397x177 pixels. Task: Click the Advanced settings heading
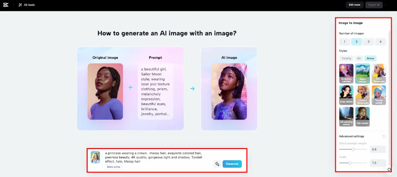click(352, 136)
